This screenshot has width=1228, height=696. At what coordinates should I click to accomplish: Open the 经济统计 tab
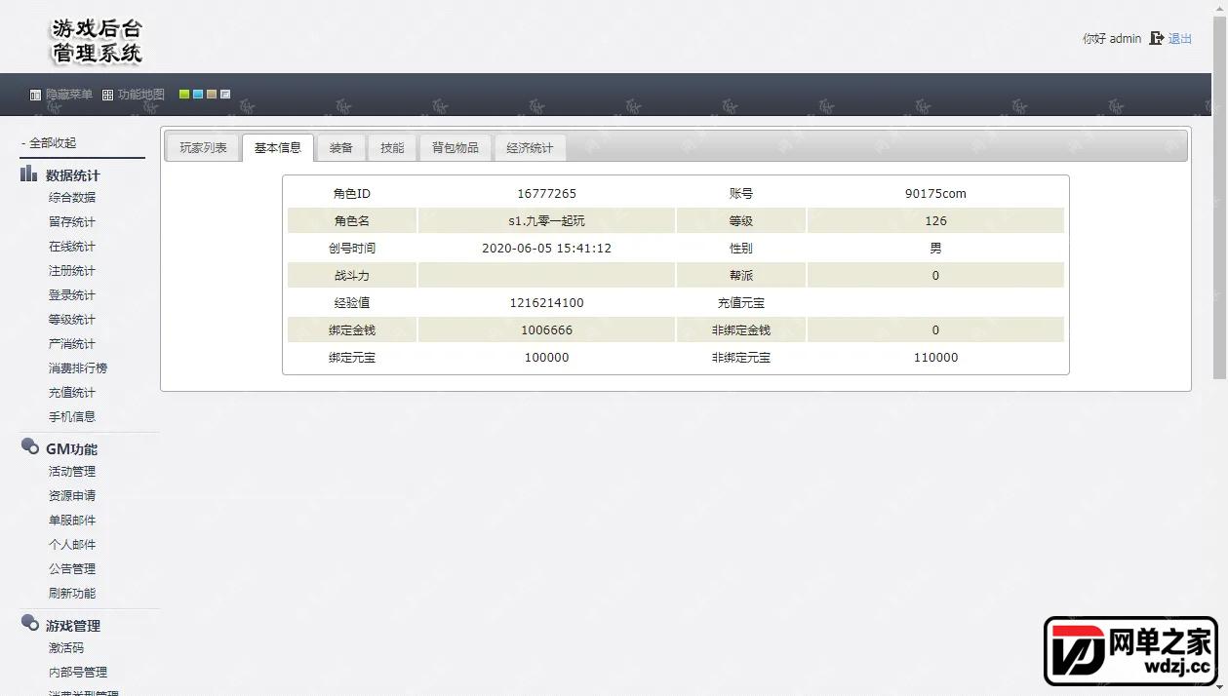coord(530,148)
